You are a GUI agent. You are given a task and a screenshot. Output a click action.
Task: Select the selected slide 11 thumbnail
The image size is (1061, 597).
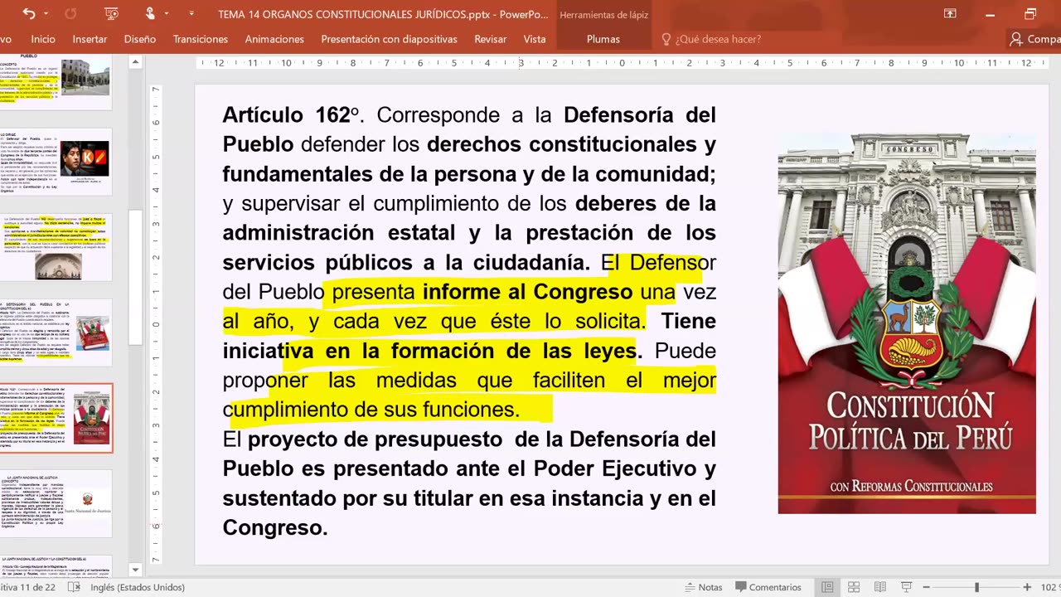[x=56, y=418]
